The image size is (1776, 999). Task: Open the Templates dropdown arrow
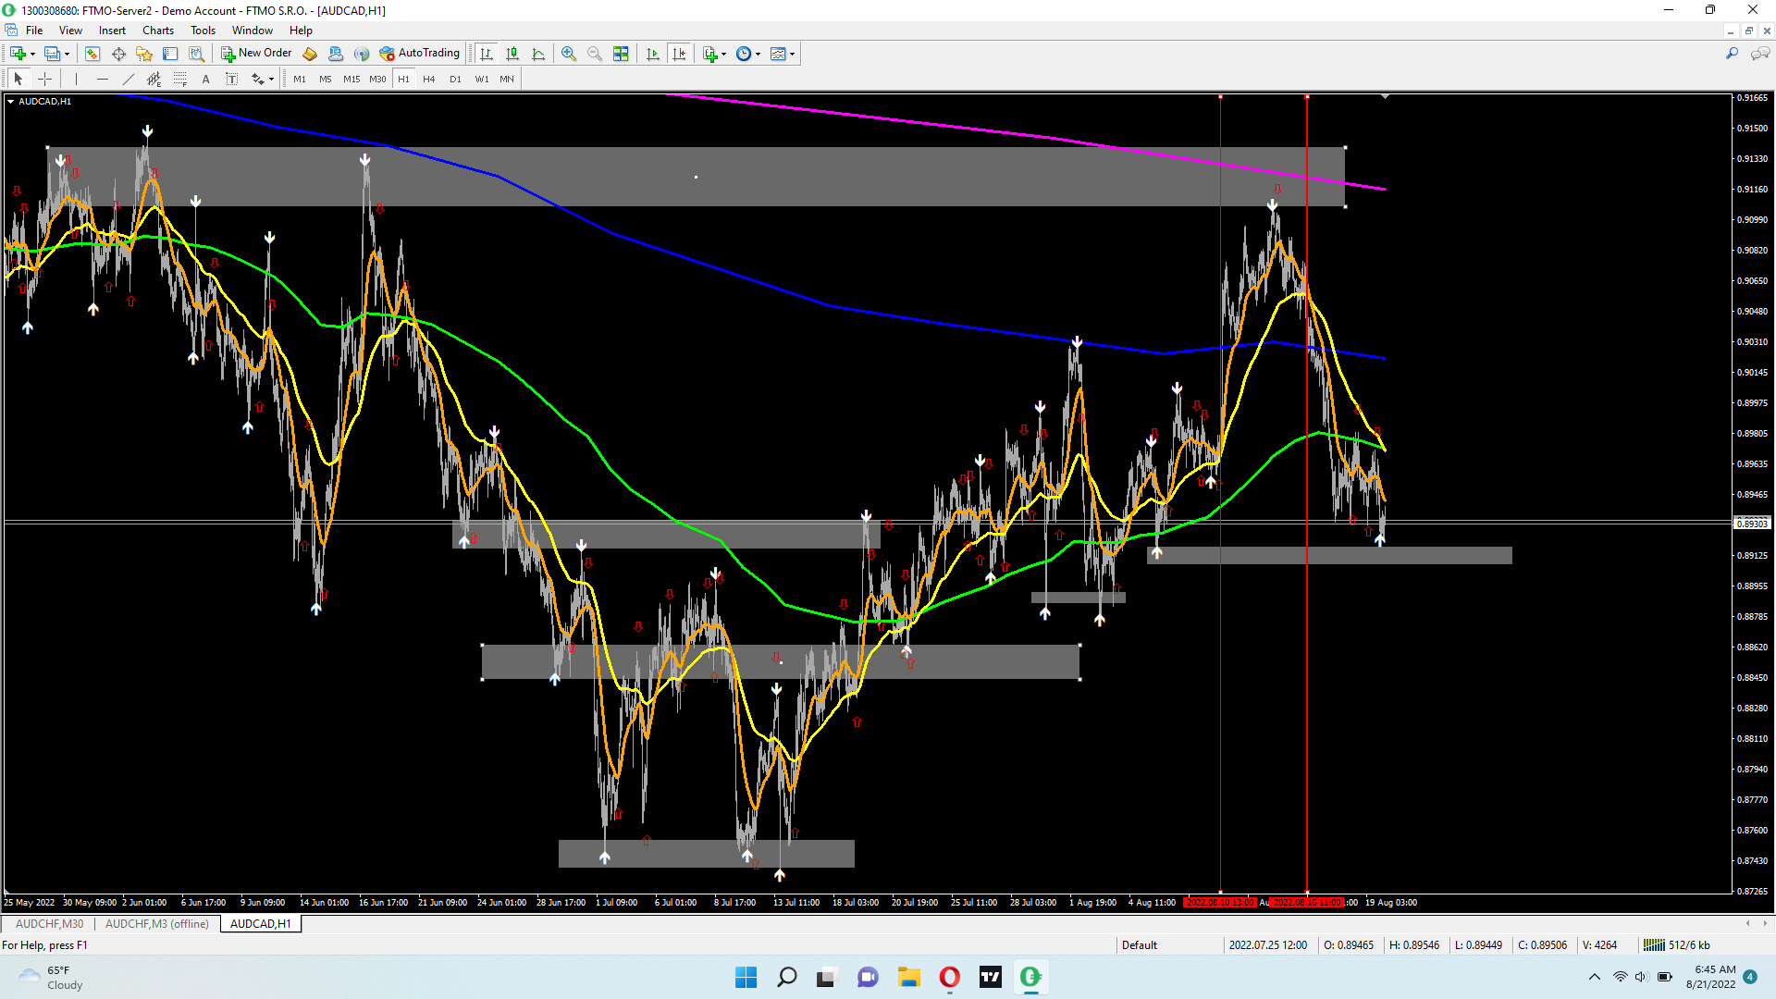[793, 54]
